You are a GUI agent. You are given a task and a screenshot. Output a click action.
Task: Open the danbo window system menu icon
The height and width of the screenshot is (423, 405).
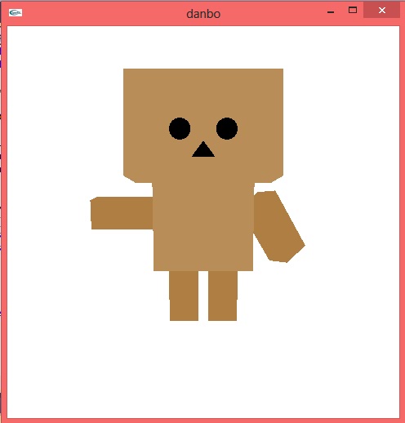coord(16,12)
